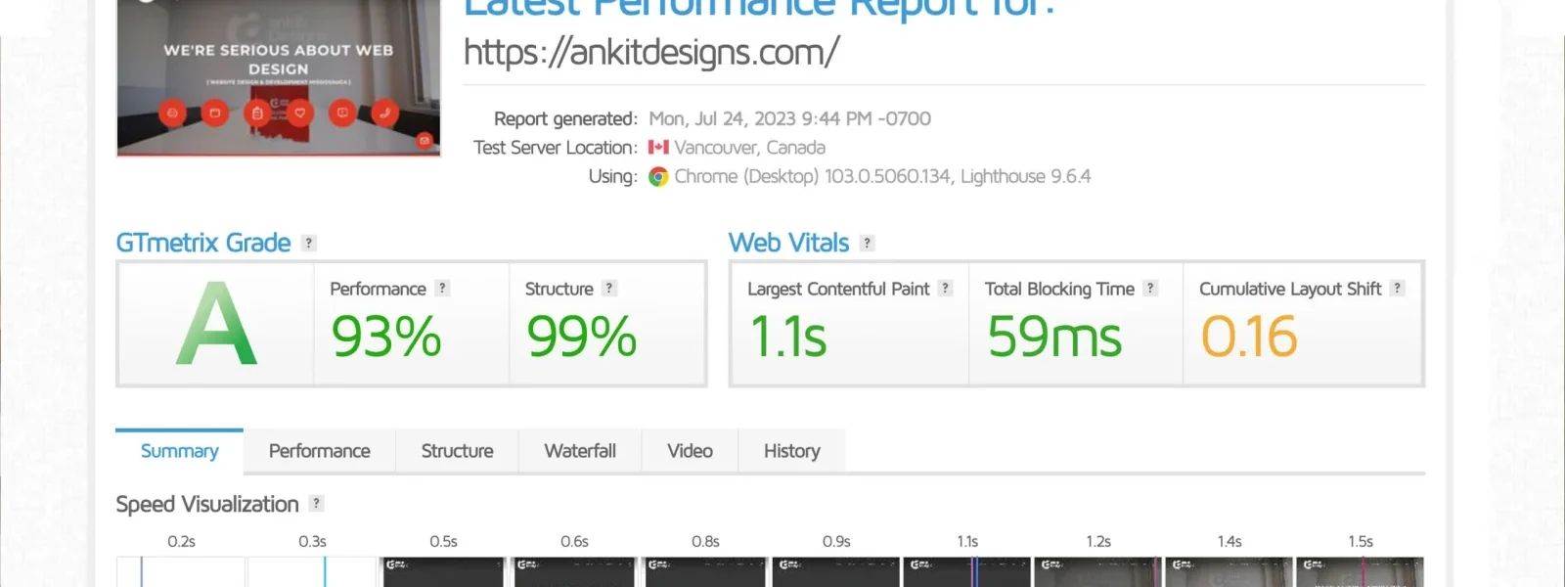This screenshot has height=587, width=1565.
Task: Open Structure score help icon
Action: coord(608,288)
